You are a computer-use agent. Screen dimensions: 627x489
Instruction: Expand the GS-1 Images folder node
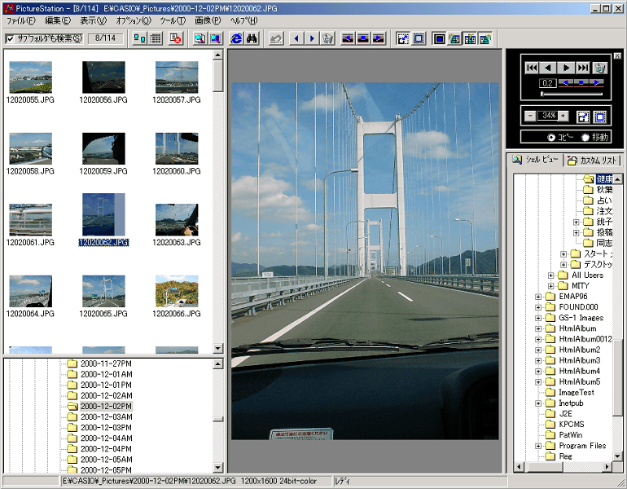(x=538, y=318)
